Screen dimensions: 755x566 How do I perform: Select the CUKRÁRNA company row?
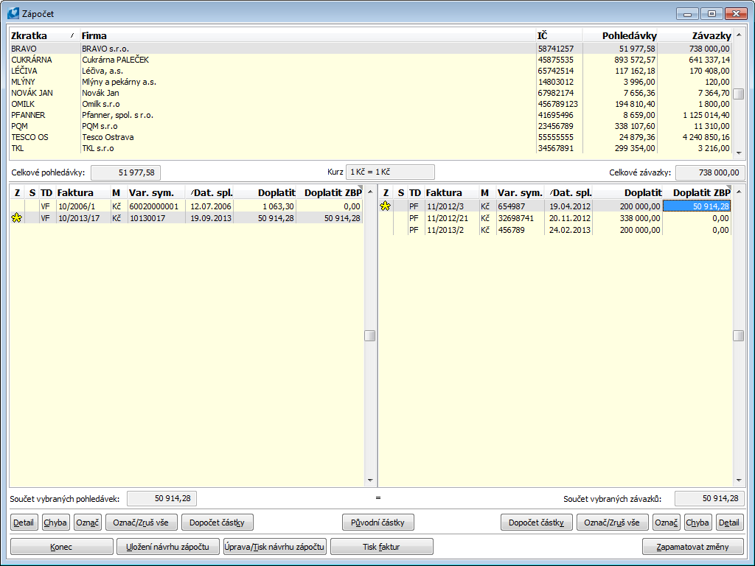click(x=371, y=60)
